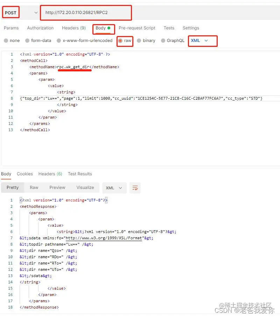View Test Results in the response panel
This screenshot has width=280, height=317.
point(80,174)
